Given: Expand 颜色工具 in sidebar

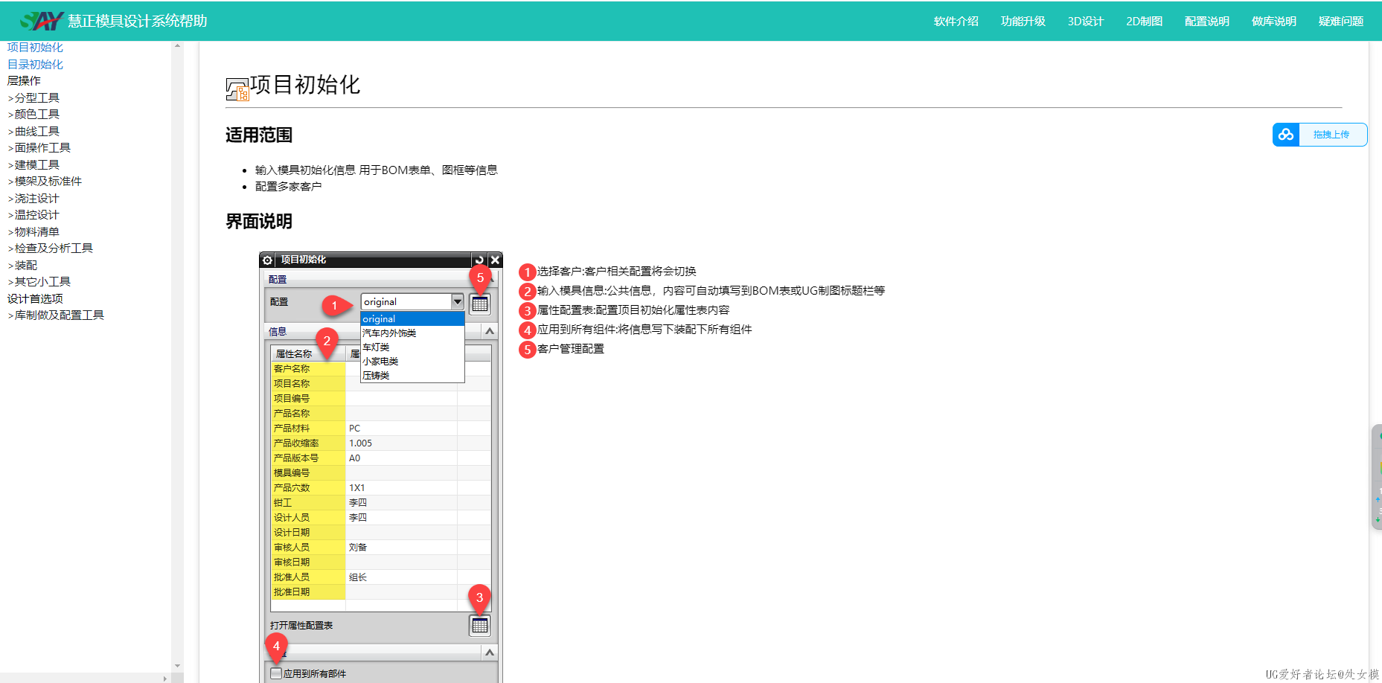Looking at the screenshot, I should (x=33, y=114).
